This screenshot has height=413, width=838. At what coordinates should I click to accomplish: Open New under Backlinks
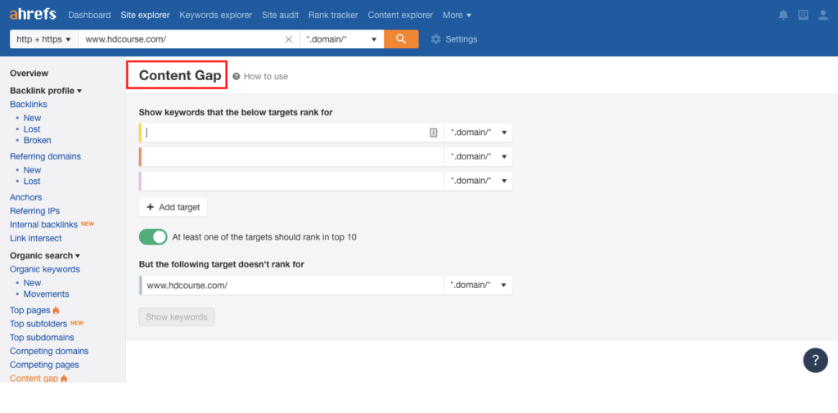[32, 118]
